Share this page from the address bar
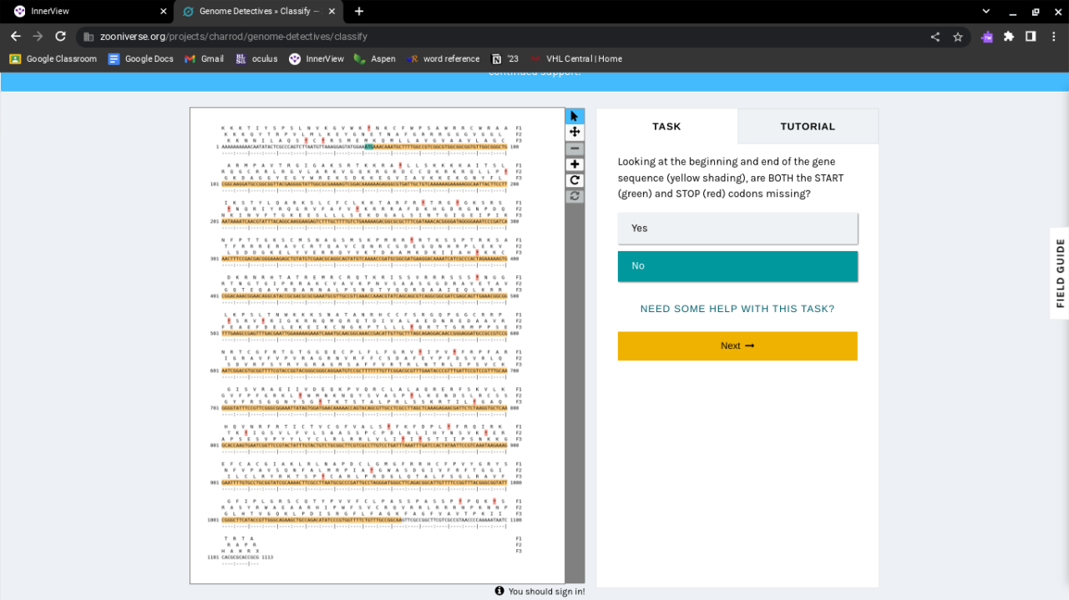The image size is (1069, 600). click(935, 37)
